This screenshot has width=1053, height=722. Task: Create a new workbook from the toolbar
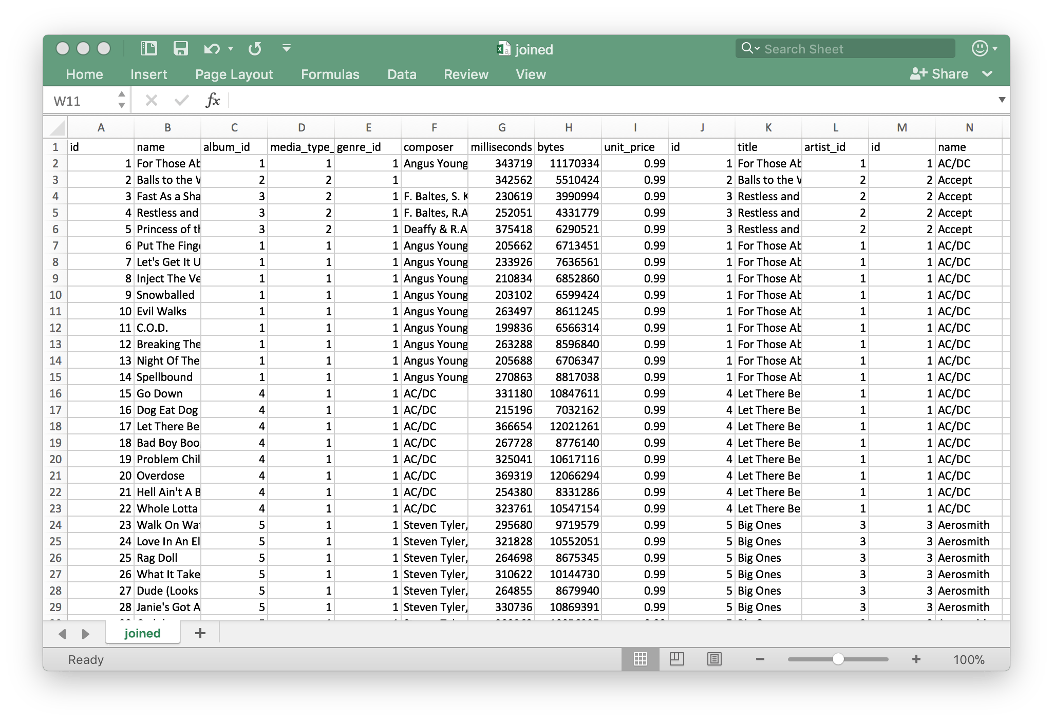pos(148,48)
